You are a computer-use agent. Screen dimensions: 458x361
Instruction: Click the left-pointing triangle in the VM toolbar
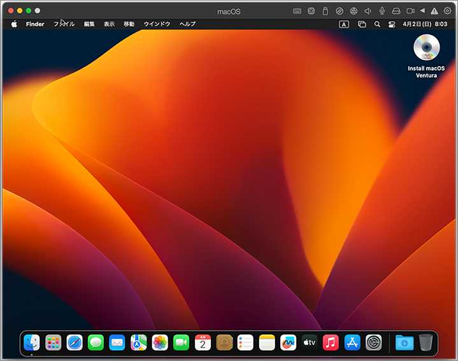[422, 11]
